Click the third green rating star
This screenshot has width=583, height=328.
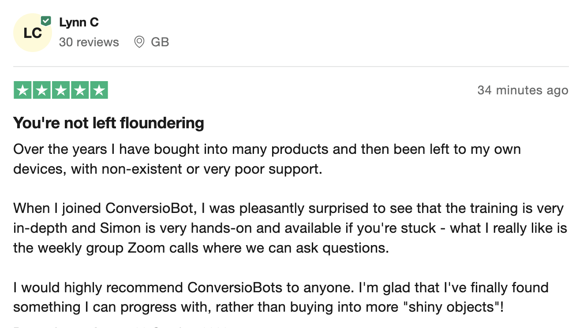pyautogui.click(x=61, y=90)
